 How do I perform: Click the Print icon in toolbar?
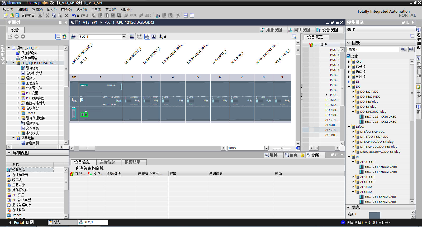point(40,16)
